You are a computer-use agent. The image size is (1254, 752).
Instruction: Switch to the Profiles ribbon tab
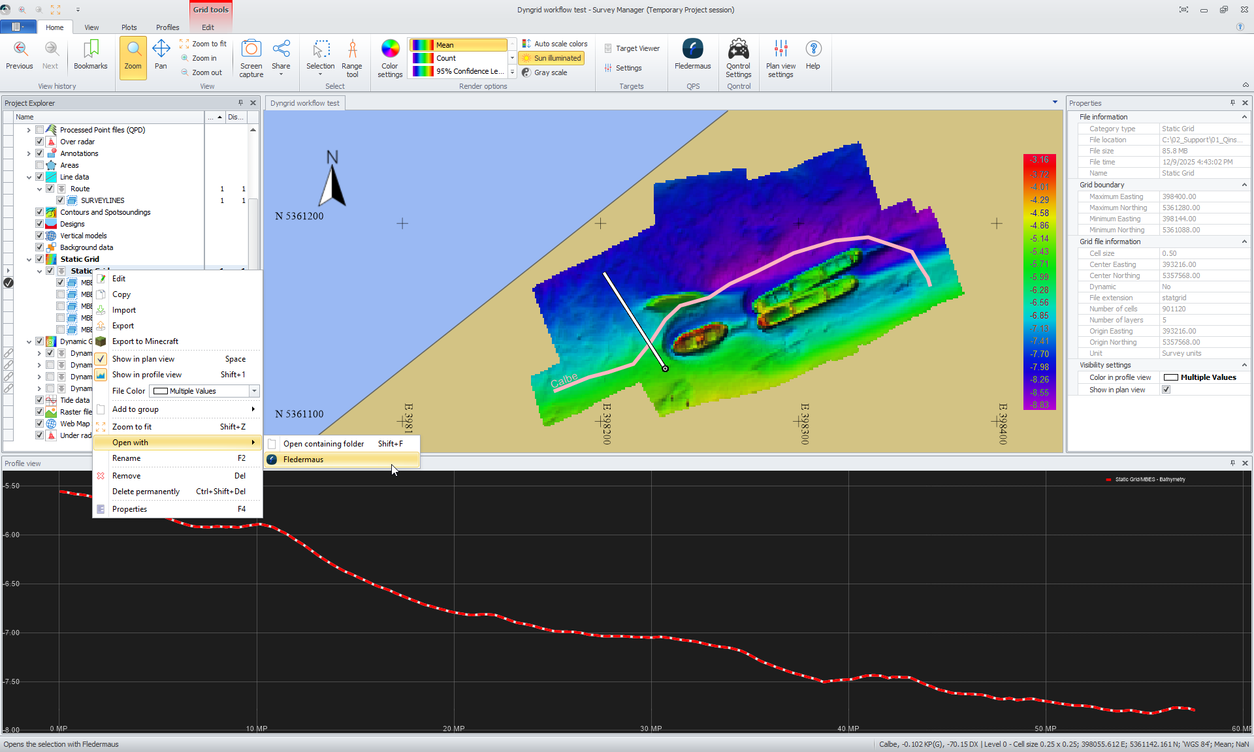pyautogui.click(x=167, y=27)
